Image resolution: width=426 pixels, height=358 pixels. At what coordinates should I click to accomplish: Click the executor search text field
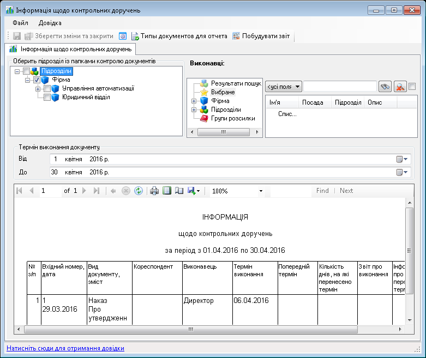pyautogui.click(x=340, y=87)
